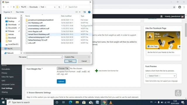Select NafeesNastaleeqv102.woff file
This screenshot has width=187, height=105.
(x=38, y=40)
